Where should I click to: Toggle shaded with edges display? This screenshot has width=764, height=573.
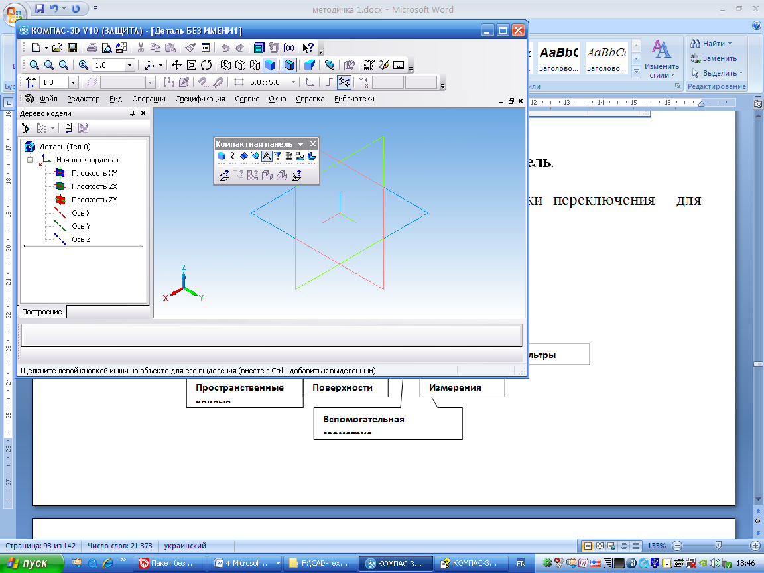tap(289, 65)
